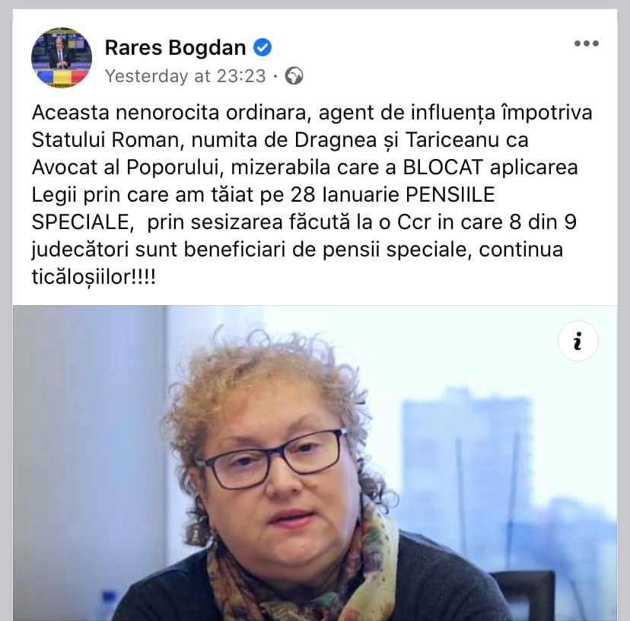Open the attached photo of the woman
This screenshot has height=621, width=630.
[315, 463]
